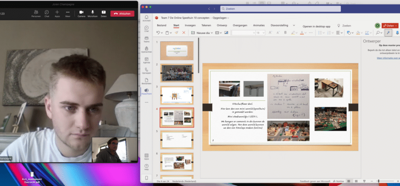The height and width of the screenshot is (186, 400).
Task: Switch to the Invoegen ribbon tab
Action: pos(190,25)
